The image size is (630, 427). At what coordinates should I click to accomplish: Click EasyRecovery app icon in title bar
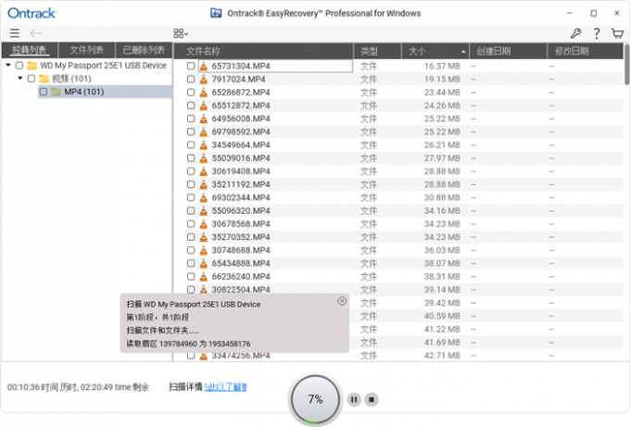[216, 13]
